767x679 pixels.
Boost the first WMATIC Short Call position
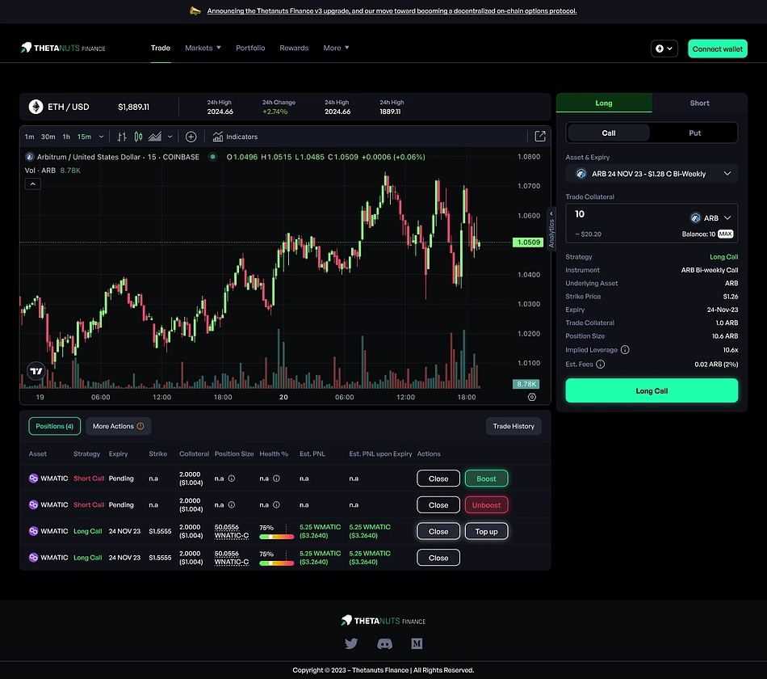pyautogui.click(x=486, y=479)
